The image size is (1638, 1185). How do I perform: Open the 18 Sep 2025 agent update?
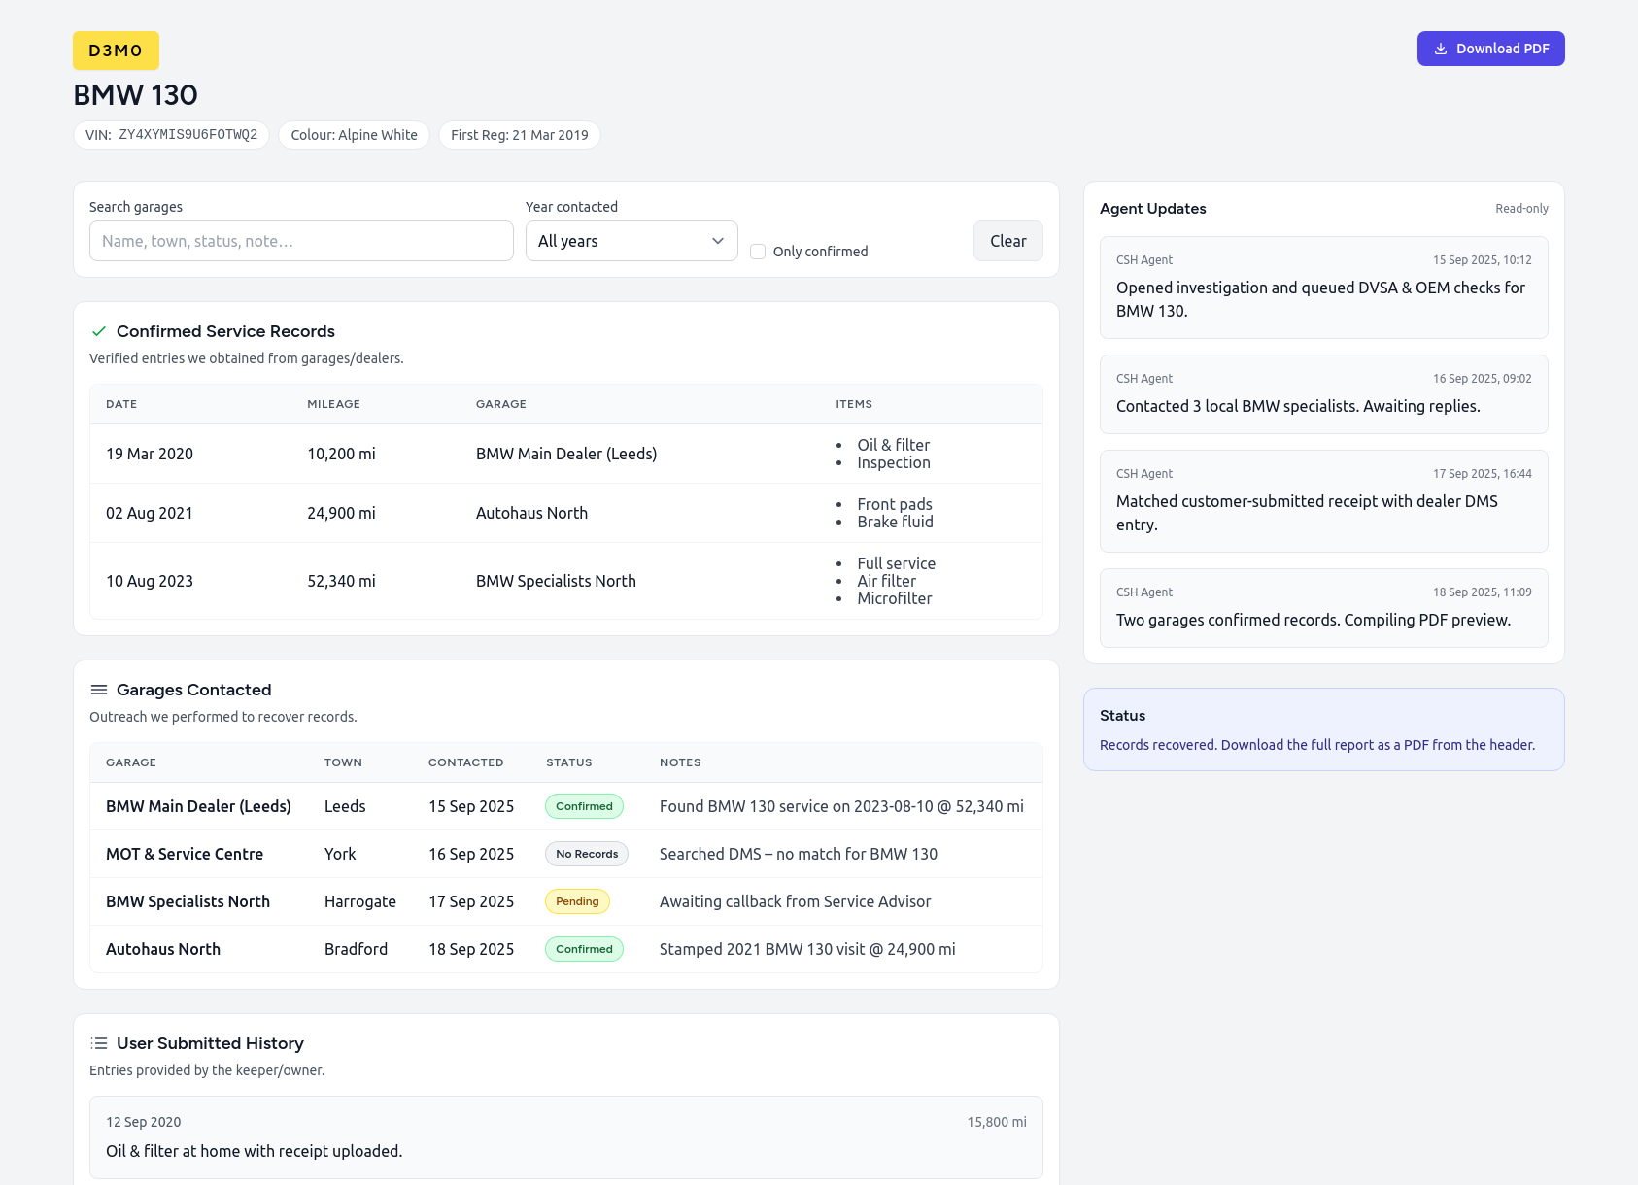(1323, 608)
